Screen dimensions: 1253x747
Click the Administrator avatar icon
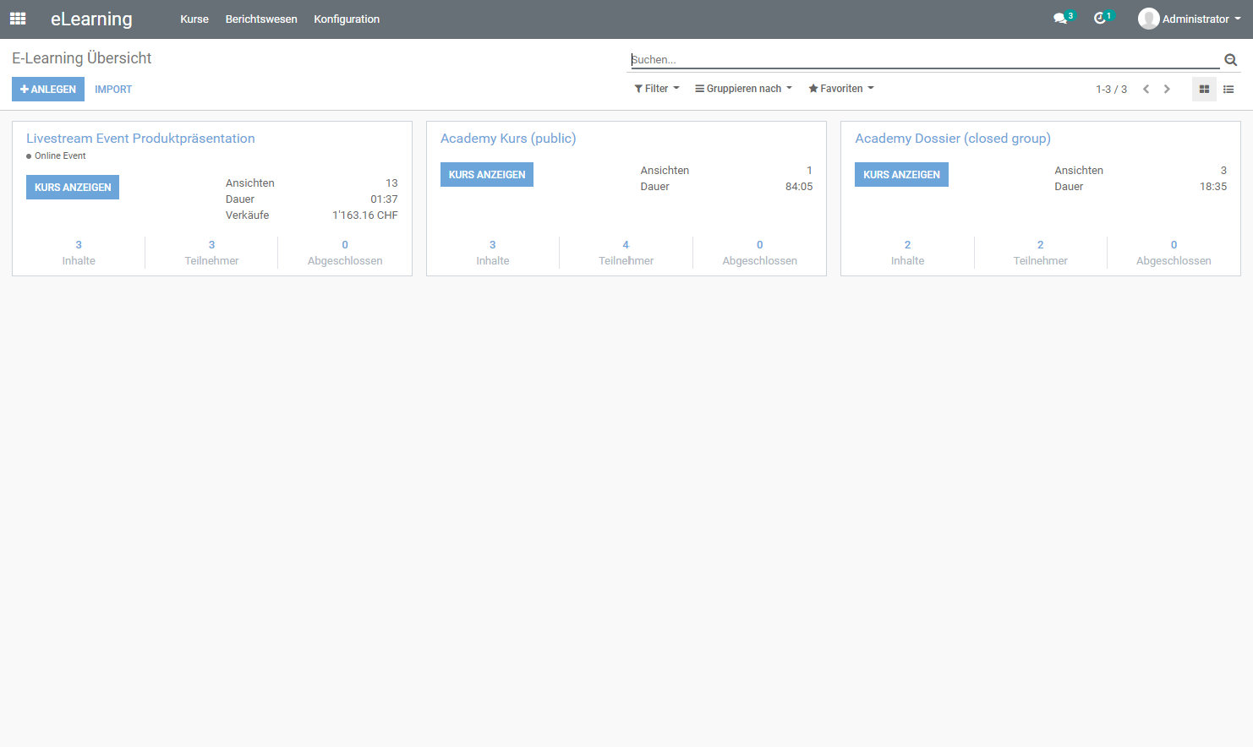pos(1148,19)
